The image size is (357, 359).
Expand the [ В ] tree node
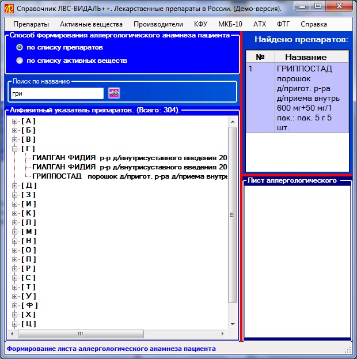[14, 139]
